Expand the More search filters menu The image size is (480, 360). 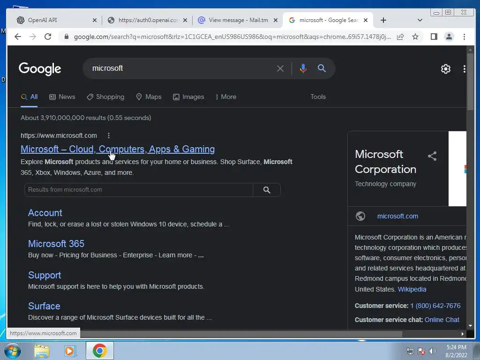(x=225, y=97)
